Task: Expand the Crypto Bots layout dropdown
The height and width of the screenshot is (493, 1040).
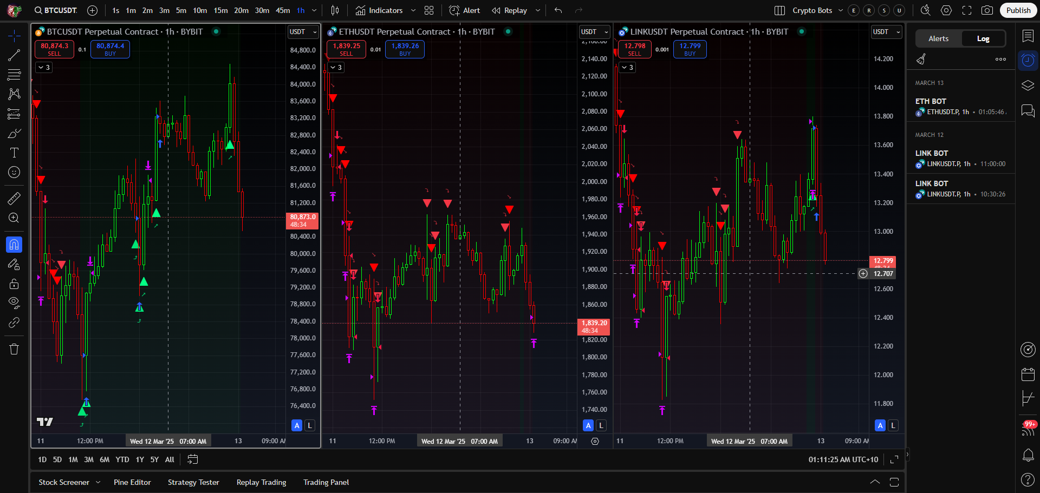Action: coord(840,10)
